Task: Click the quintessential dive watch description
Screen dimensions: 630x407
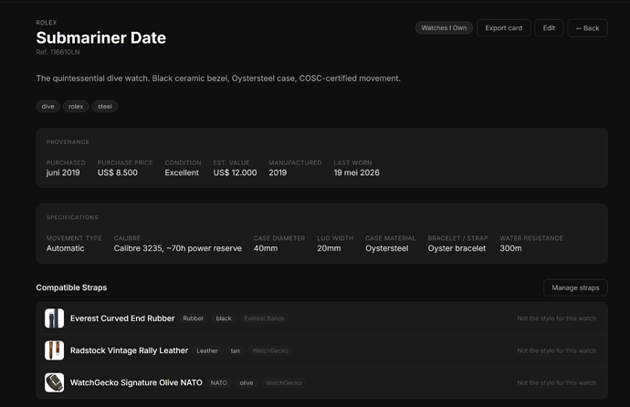Action: pos(218,78)
